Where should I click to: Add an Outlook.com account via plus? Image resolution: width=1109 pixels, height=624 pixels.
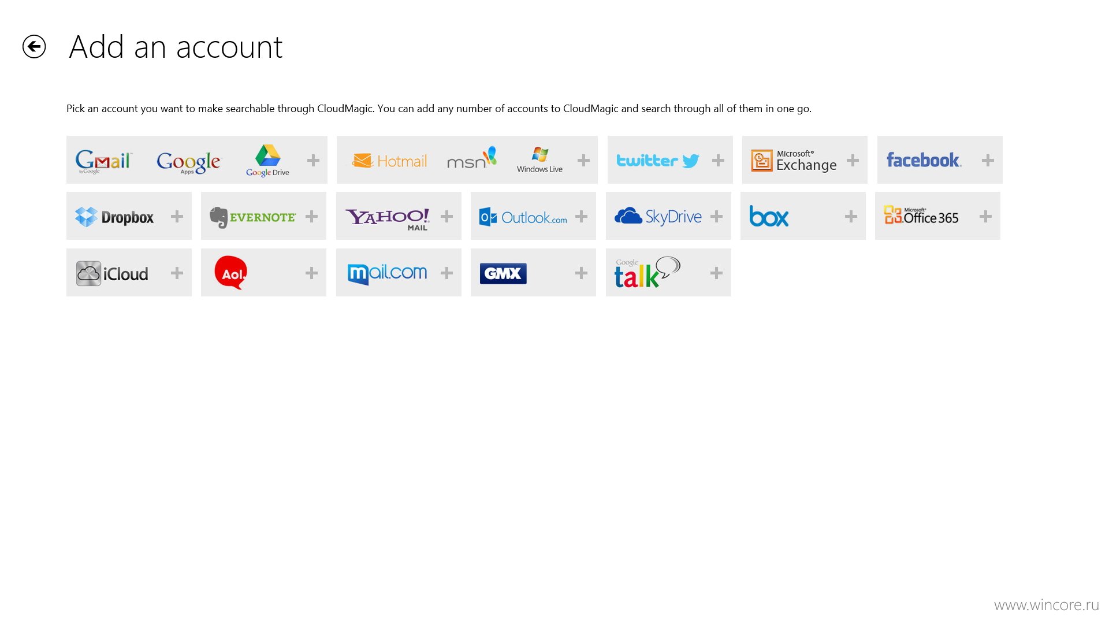coord(581,216)
